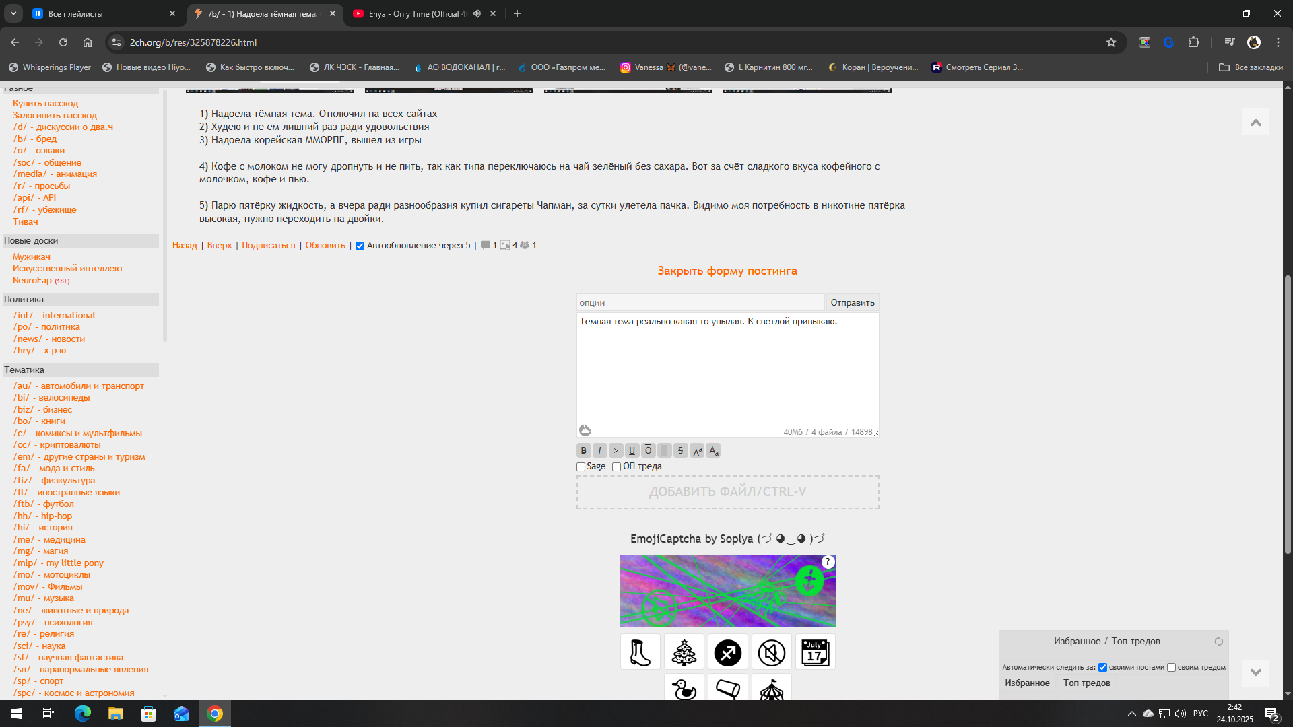The width and height of the screenshot is (1293, 727).
Task: Select the boot emoji captcha icon
Action: (640, 652)
